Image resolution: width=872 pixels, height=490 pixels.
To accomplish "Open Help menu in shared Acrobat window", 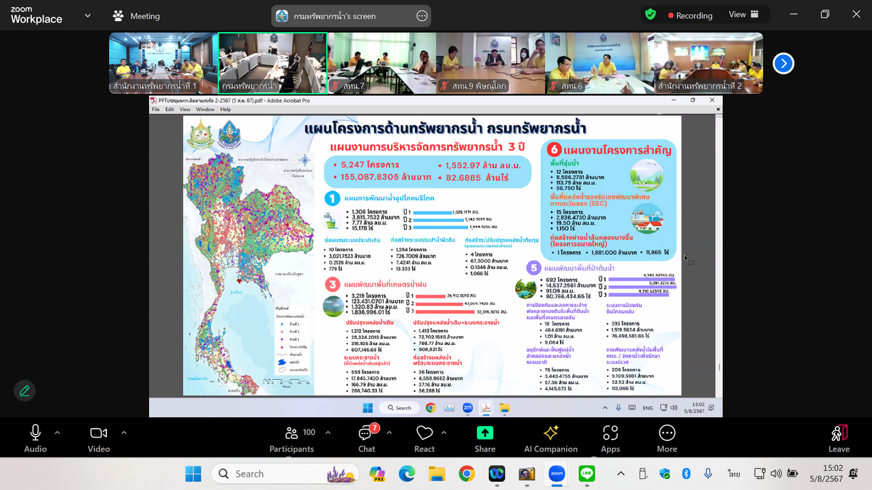I will (x=225, y=110).
